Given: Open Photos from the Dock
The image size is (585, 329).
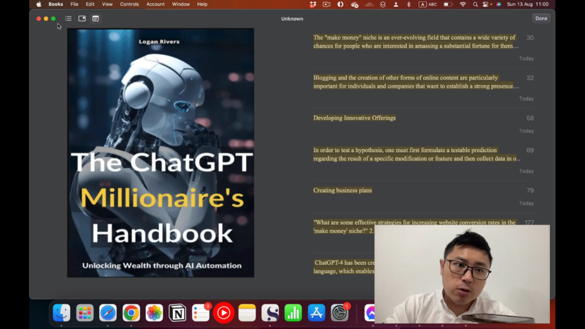Looking at the screenshot, I should click(x=154, y=312).
